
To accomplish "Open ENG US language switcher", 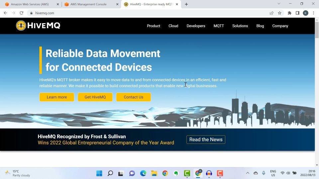I will [x=273, y=173].
